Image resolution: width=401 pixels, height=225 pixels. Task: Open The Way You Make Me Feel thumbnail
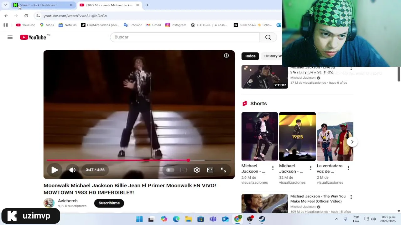[x=265, y=204]
